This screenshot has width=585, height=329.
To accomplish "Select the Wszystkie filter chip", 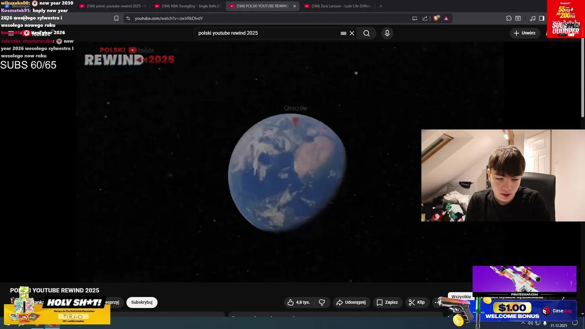I will tap(461, 297).
